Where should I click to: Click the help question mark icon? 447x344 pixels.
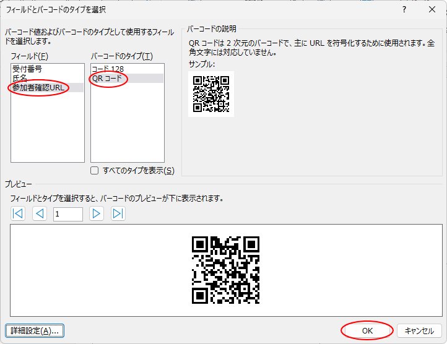tap(404, 10)
